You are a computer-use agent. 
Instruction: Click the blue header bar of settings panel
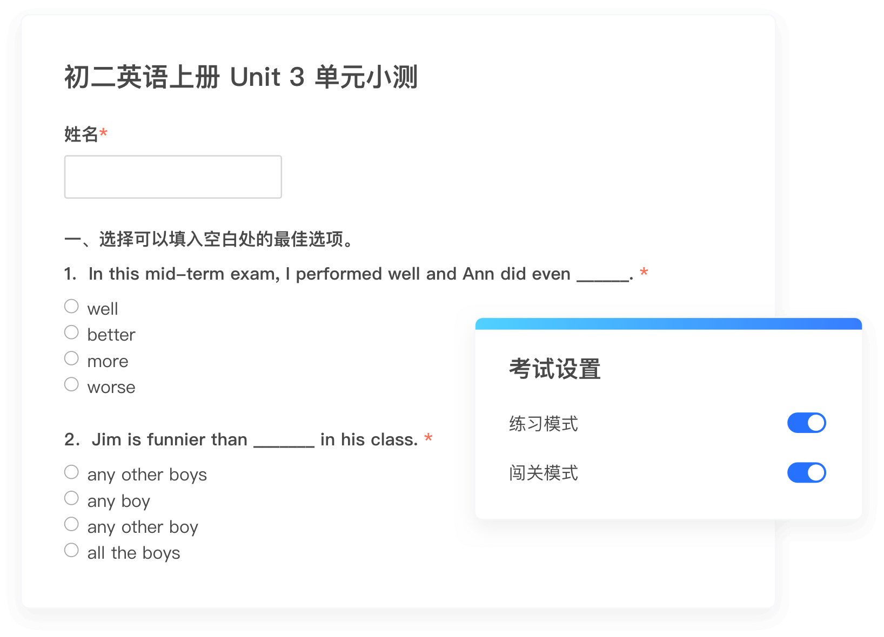(x=669, y=324)
